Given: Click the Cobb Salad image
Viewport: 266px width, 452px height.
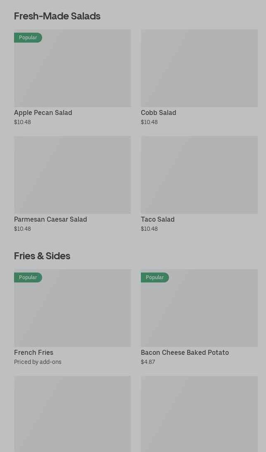Looking at the screenshot, I should (199, 68).
